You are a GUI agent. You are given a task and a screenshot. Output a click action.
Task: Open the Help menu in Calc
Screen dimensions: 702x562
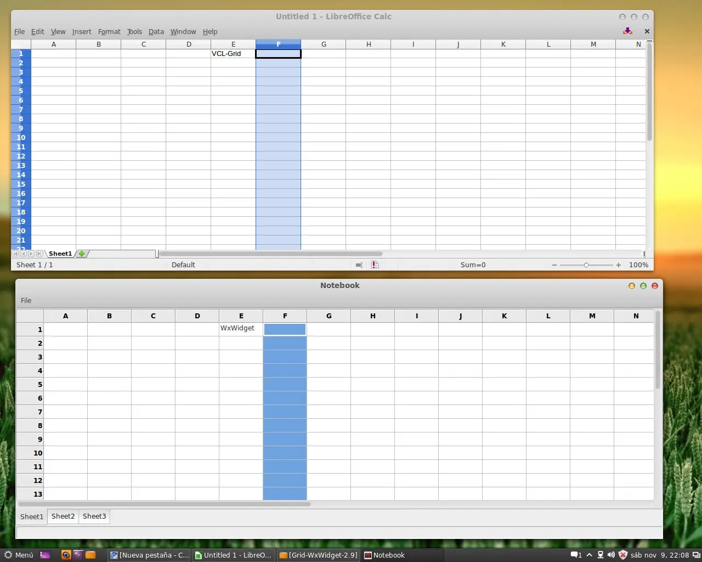(210, 32)
